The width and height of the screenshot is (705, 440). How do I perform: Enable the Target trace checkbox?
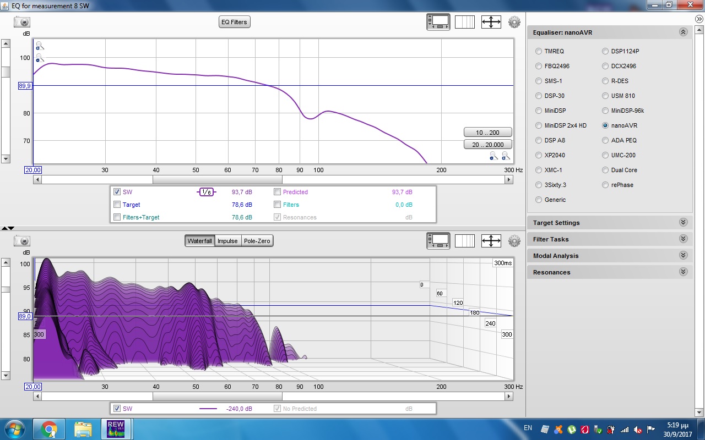(117, 205)
